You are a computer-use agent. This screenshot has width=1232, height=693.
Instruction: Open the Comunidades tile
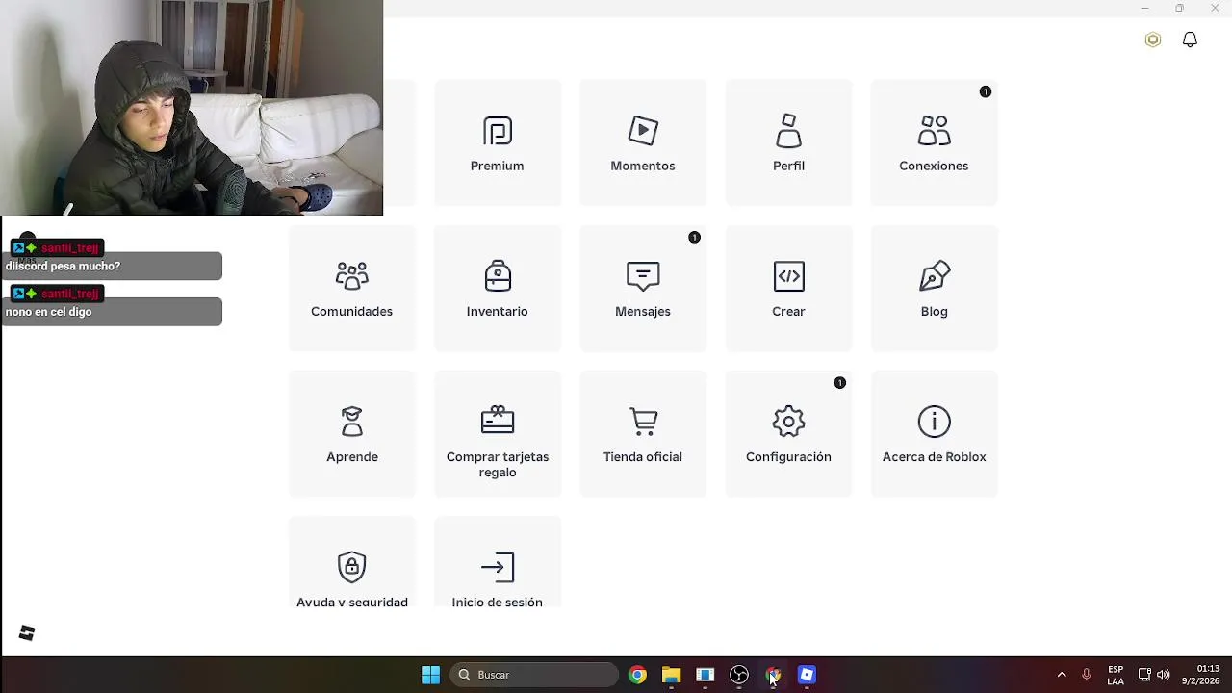(352, 289)
